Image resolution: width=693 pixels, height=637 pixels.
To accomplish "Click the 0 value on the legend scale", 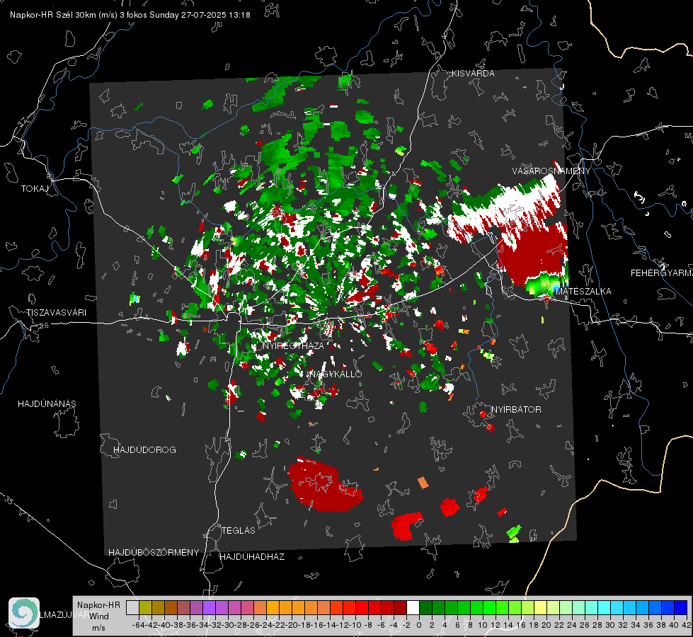I will [x=419, y=625].
